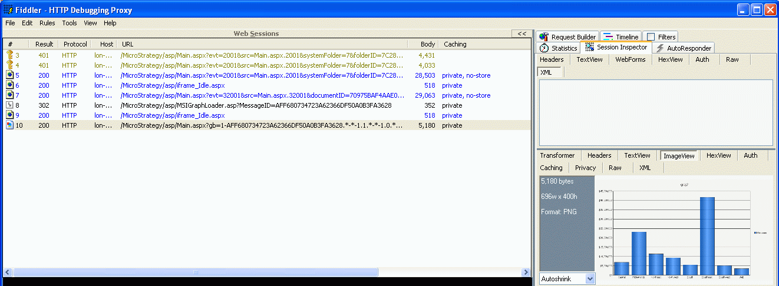Select the response Privacy tab
The image size is (779, 286).
pos(585,168)
